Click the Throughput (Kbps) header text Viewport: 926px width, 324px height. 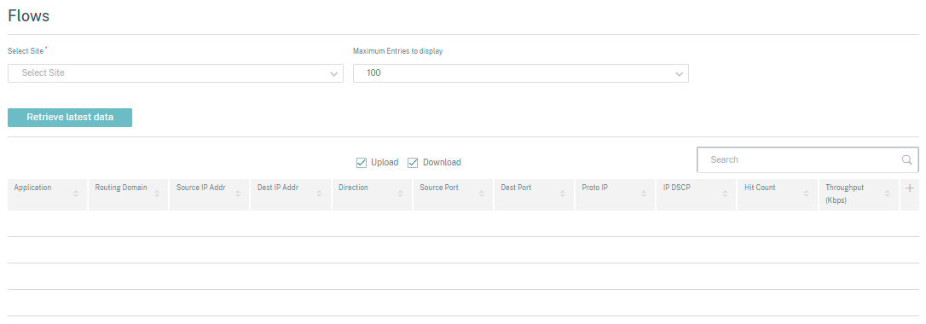(x=844, y=194)
